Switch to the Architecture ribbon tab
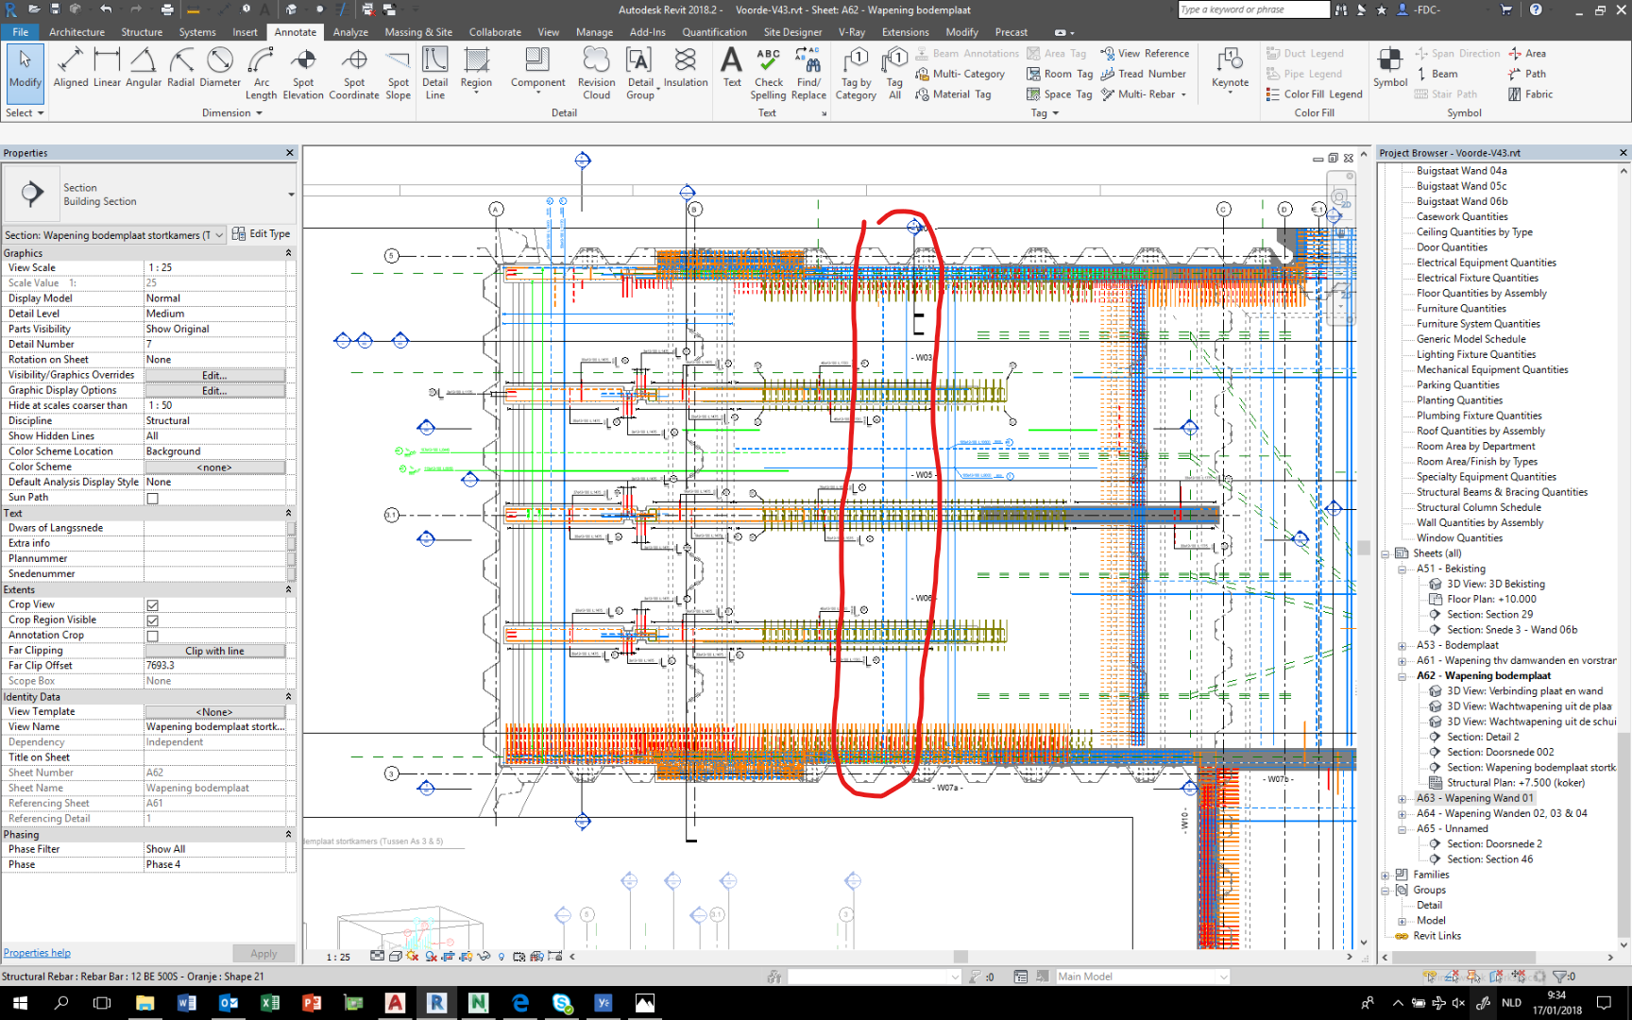Image resolution: width=1632 pixels, height=1020 pixels. click(x=76, y=31)
